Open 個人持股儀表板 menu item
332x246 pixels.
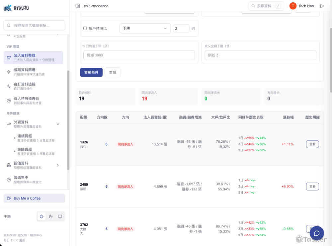33,100
